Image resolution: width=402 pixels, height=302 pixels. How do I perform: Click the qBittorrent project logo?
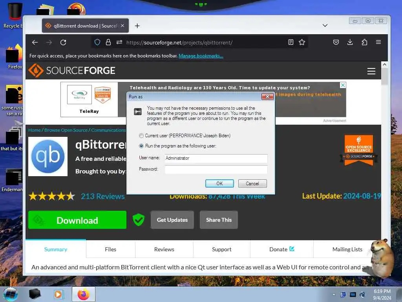pos(48,157)
